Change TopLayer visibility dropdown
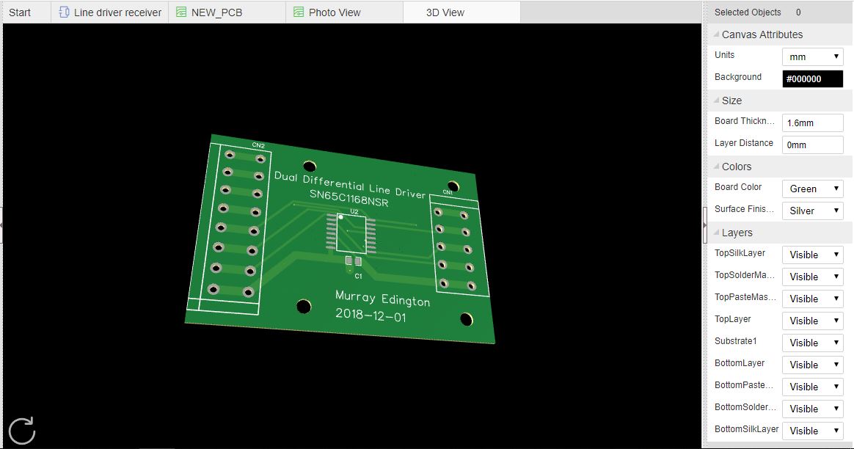Screen dimensions: 854x449 click(813, 321)
